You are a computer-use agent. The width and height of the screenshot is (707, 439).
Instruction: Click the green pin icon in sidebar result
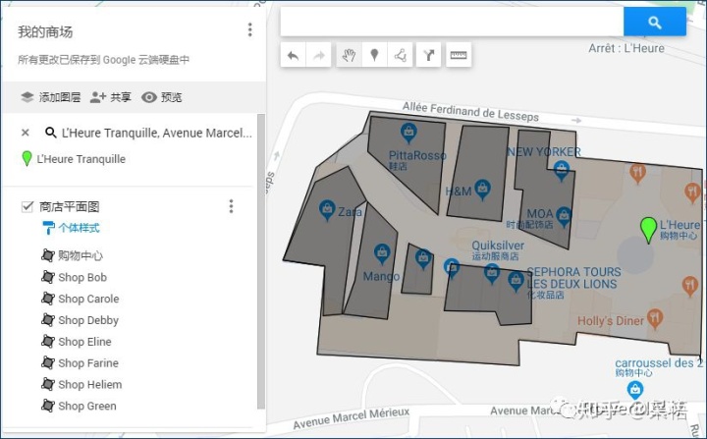click(27, 158)
